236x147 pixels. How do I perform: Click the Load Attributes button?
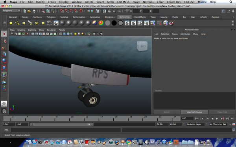point(194,112)
